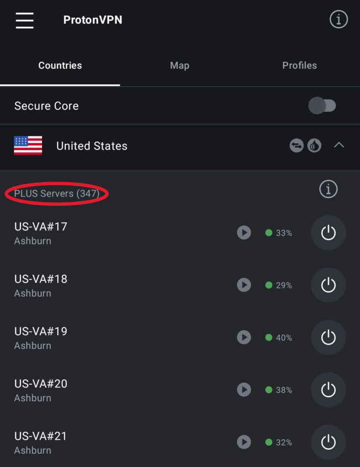Connect to US-VA#21 with power button
The height and width of the screenshot is (467, 360).
(329, 442)
